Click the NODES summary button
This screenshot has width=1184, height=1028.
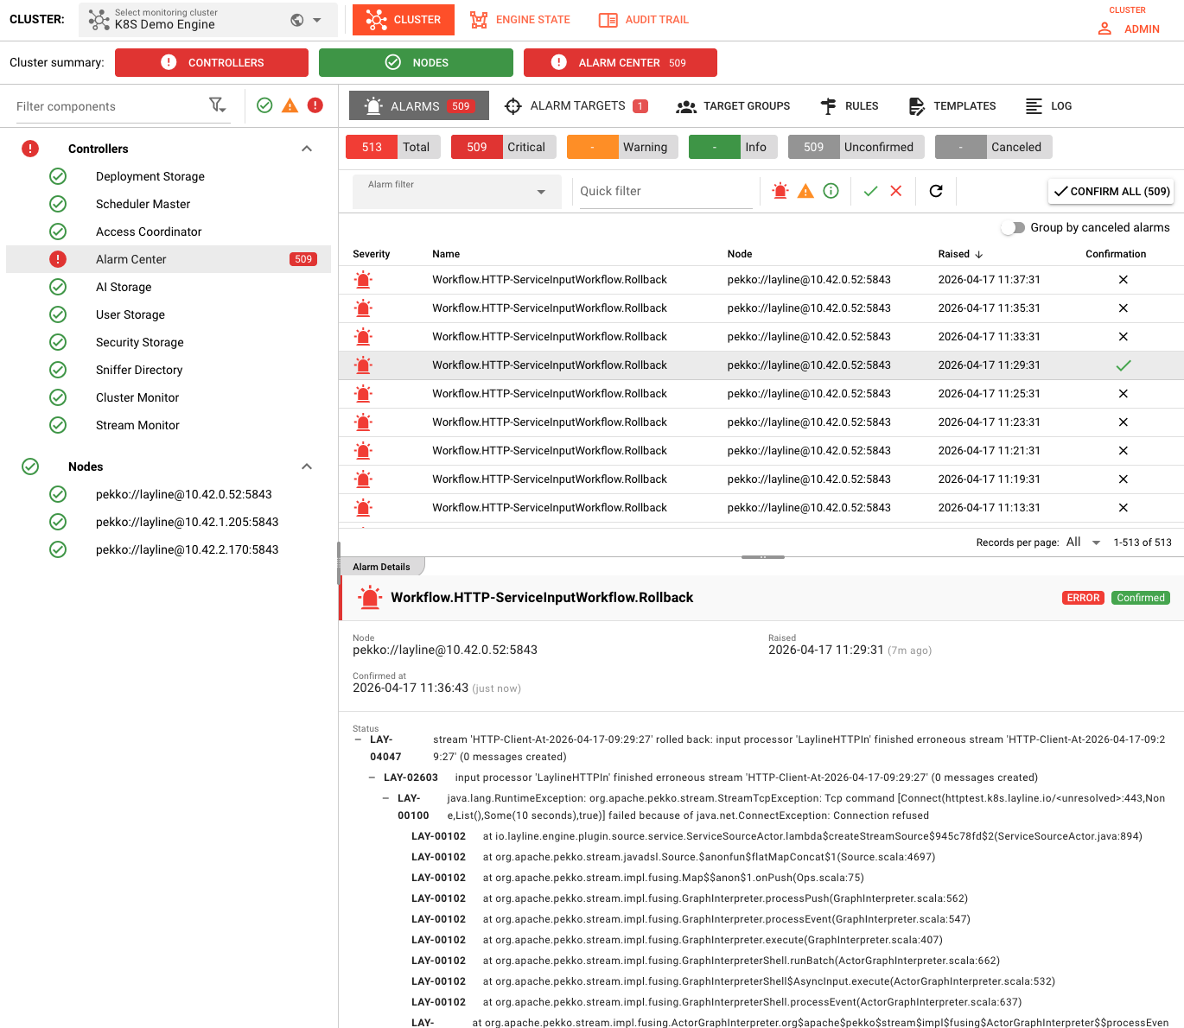[416, 62]
